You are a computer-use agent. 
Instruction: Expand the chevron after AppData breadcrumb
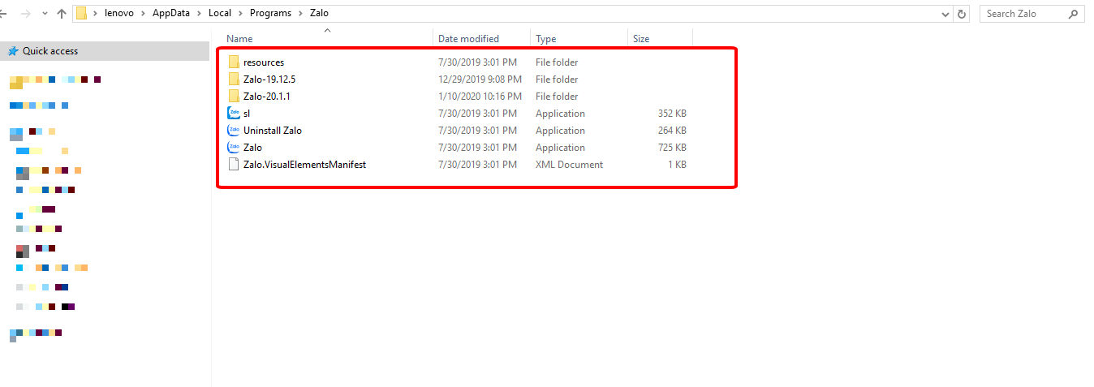click(198, 14)
